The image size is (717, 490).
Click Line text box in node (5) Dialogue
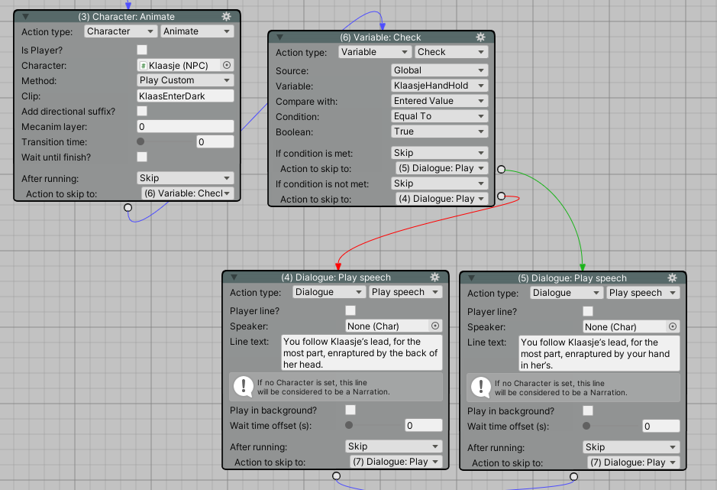pos(599,353)
